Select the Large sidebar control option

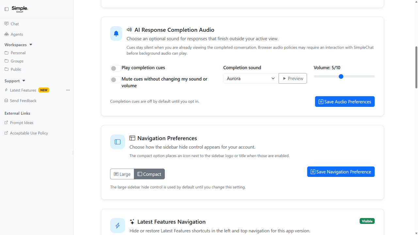tap(122, 174)
